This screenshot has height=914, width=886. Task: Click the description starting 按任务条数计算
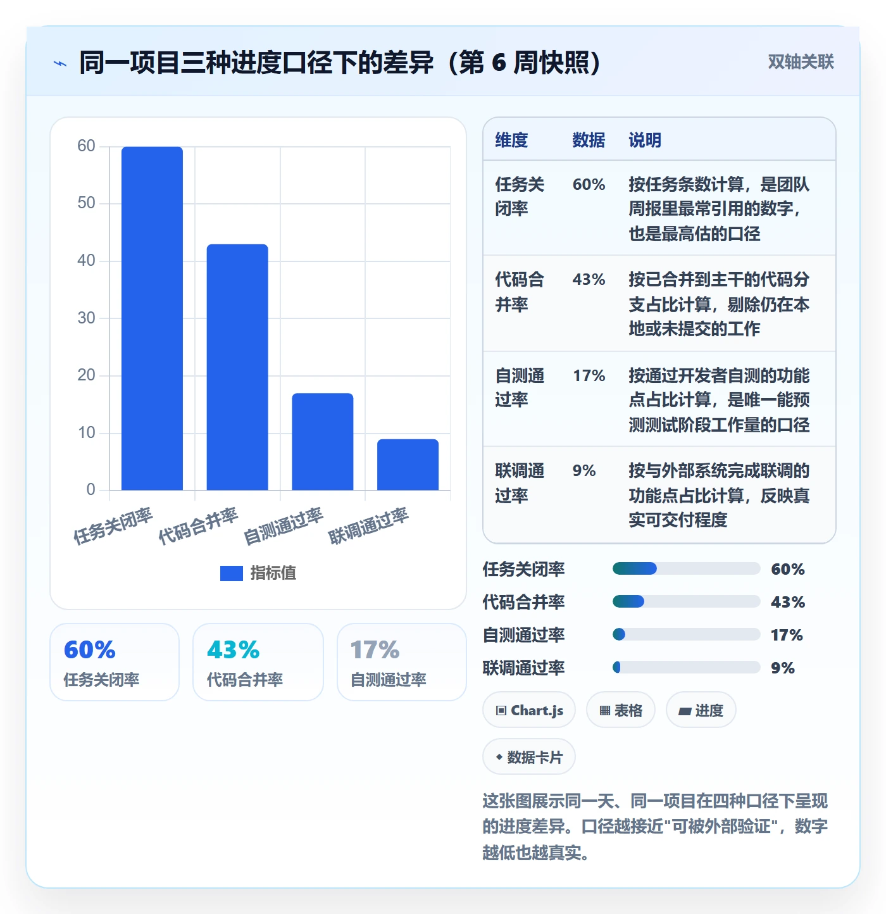coord(719,209)
